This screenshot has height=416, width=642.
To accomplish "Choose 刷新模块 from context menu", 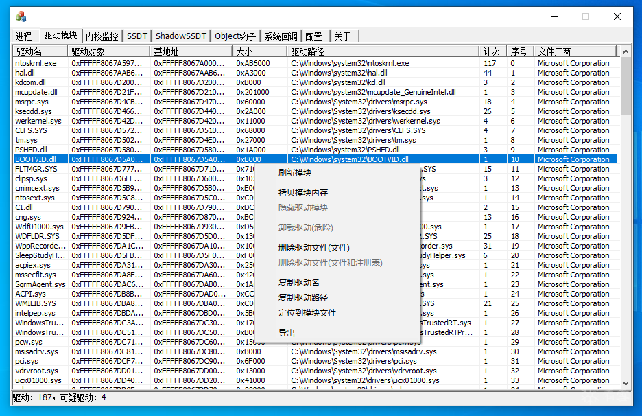I will pos(337,173).
